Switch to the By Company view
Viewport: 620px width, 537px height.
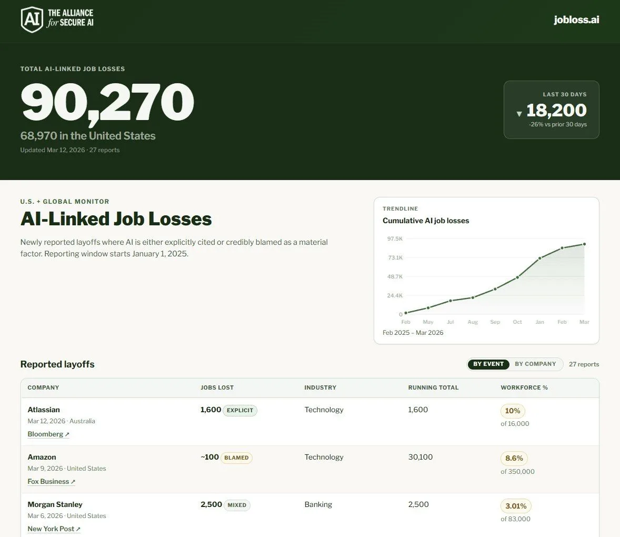click(535, 364)
